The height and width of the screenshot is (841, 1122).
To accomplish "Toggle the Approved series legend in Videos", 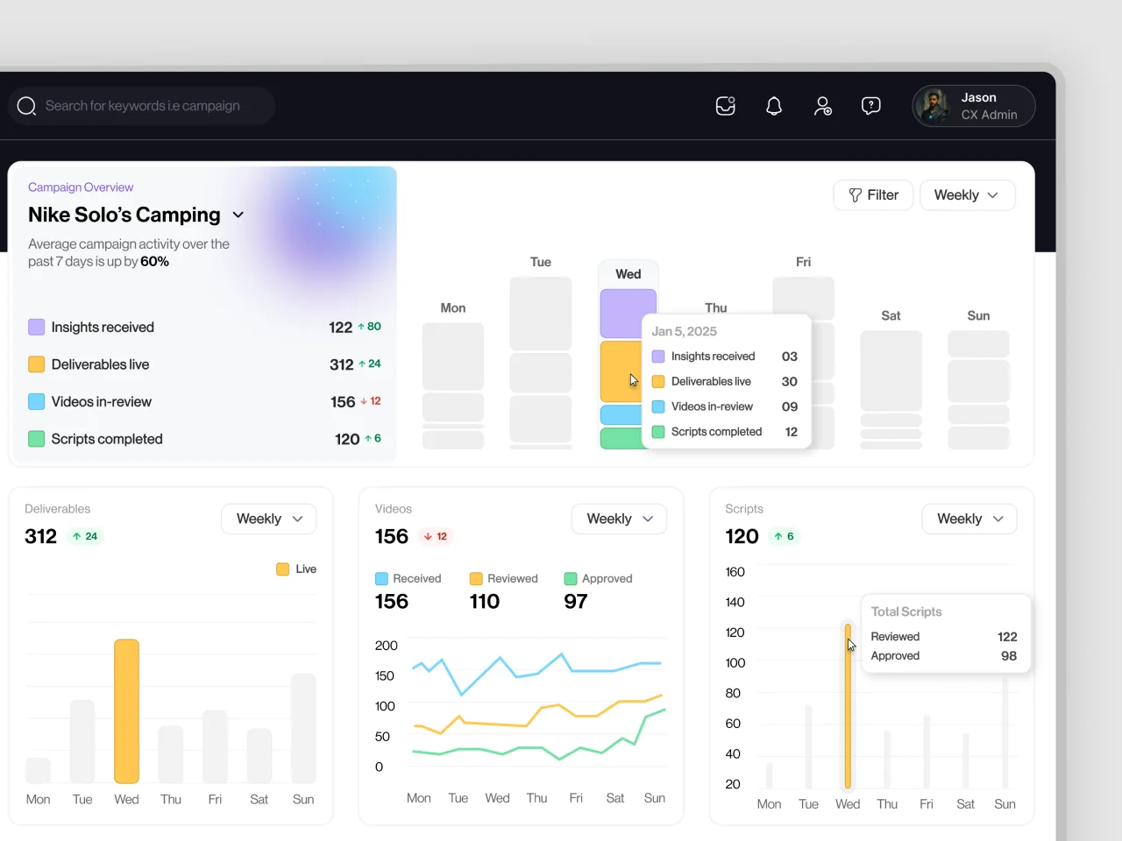I will point(598,579).
